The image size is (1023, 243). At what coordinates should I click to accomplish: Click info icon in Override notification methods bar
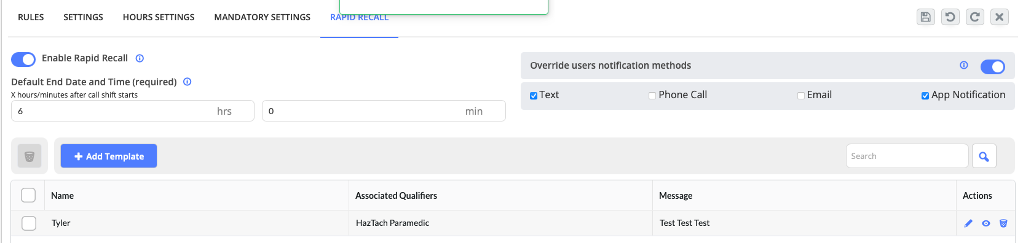coord(964,65)
